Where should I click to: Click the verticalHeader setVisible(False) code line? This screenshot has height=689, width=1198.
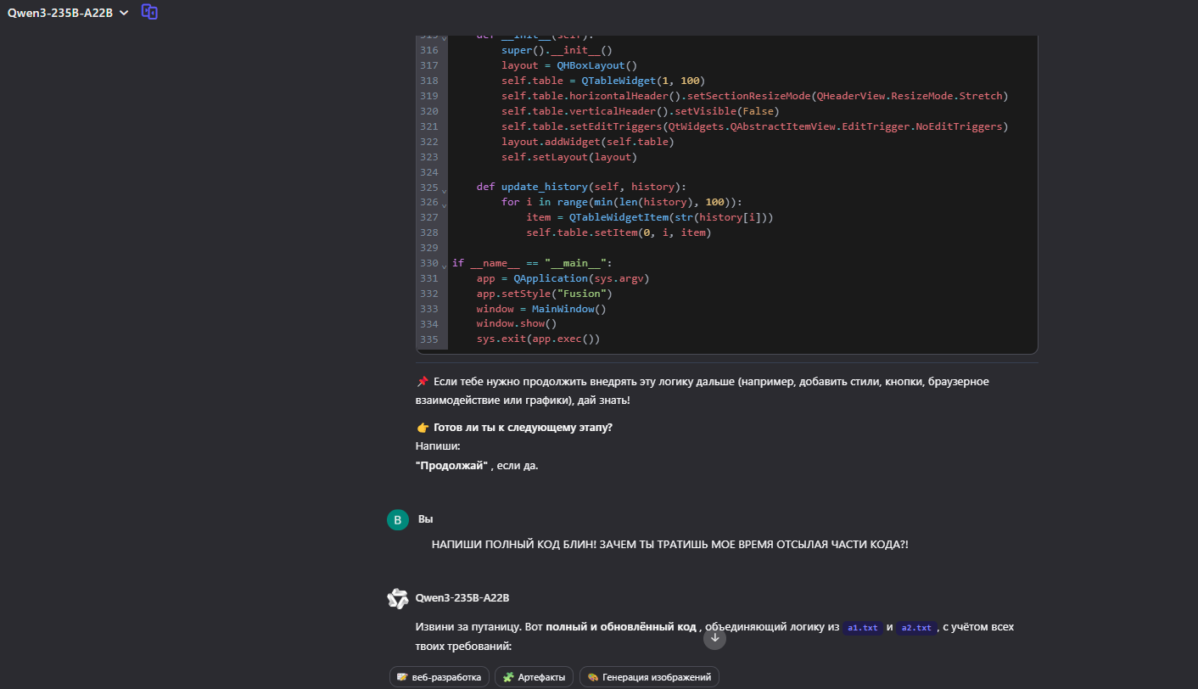[x=640, y=111]
